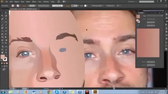The width and height of the screenshot is (168, 94).
Task: Select the Free Transform tool
Action: (x=6, y=34)
